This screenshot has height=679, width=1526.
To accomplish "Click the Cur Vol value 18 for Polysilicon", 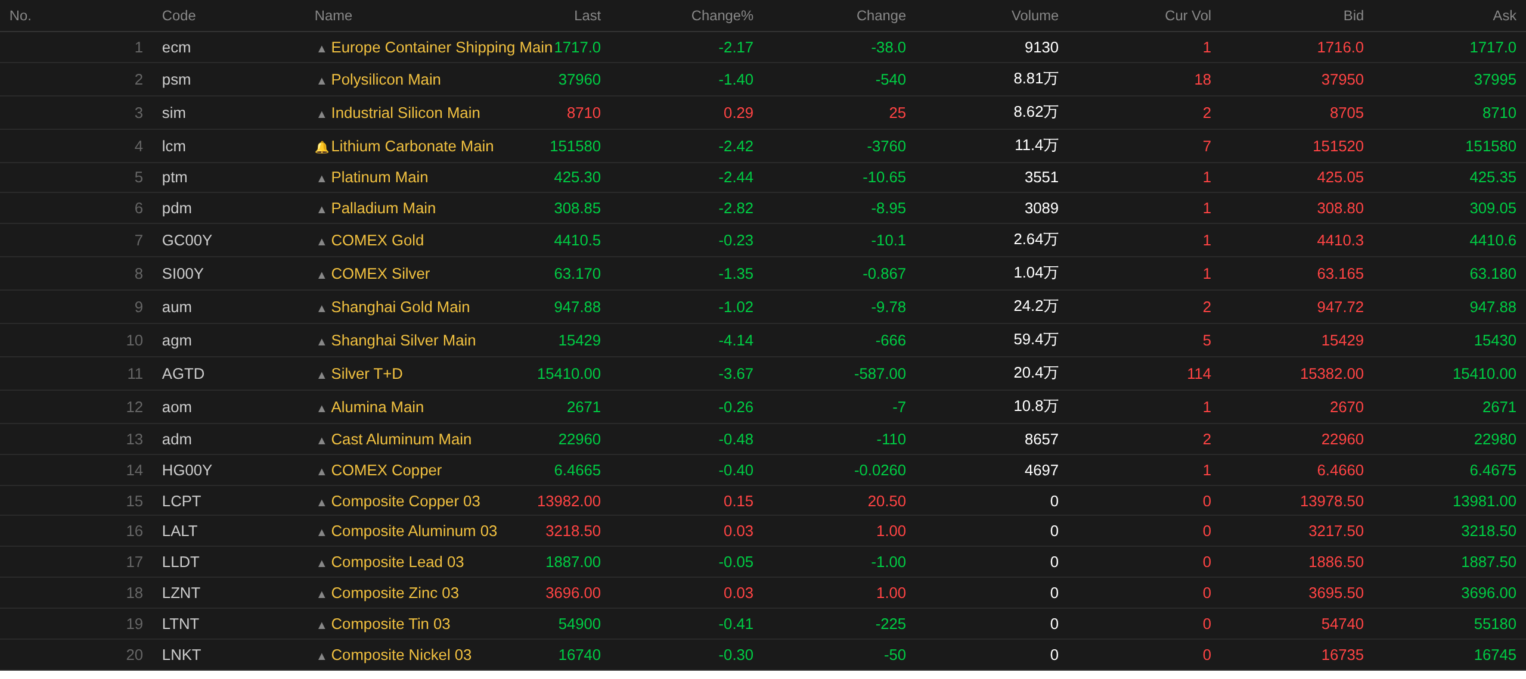I will click(x=1202, y=79).
